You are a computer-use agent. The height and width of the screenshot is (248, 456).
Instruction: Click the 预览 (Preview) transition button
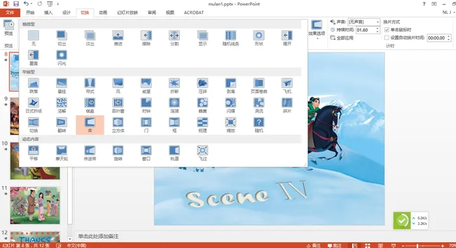coord(8,28)
